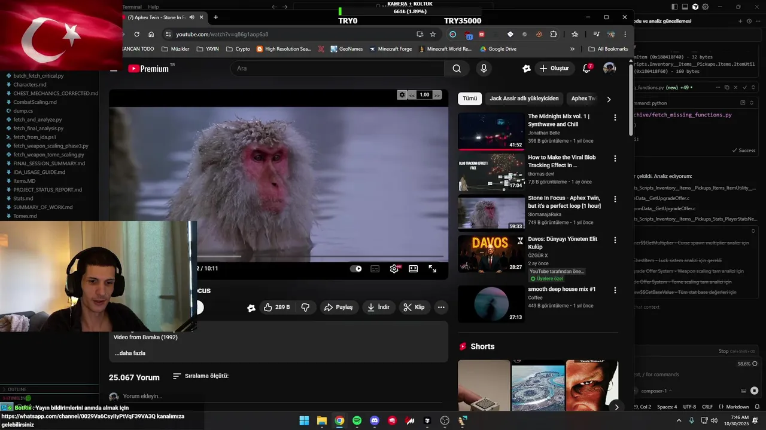Open the YouTube account avatar menu
Image resolution: width=766 pixels, height=430 pixels.
609,68
